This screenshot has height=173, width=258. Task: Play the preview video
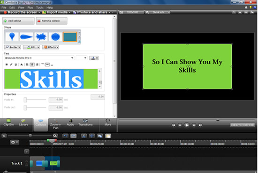click(x=187, y=125)
